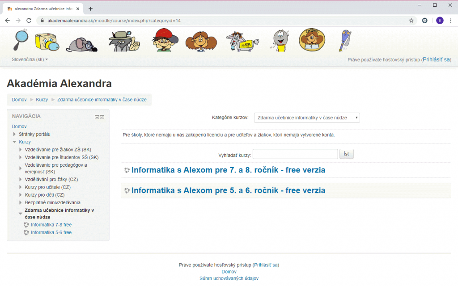Open Informatika 7-8 free in navigation
The width and height of the screenshot is (458, 286).
51,225
